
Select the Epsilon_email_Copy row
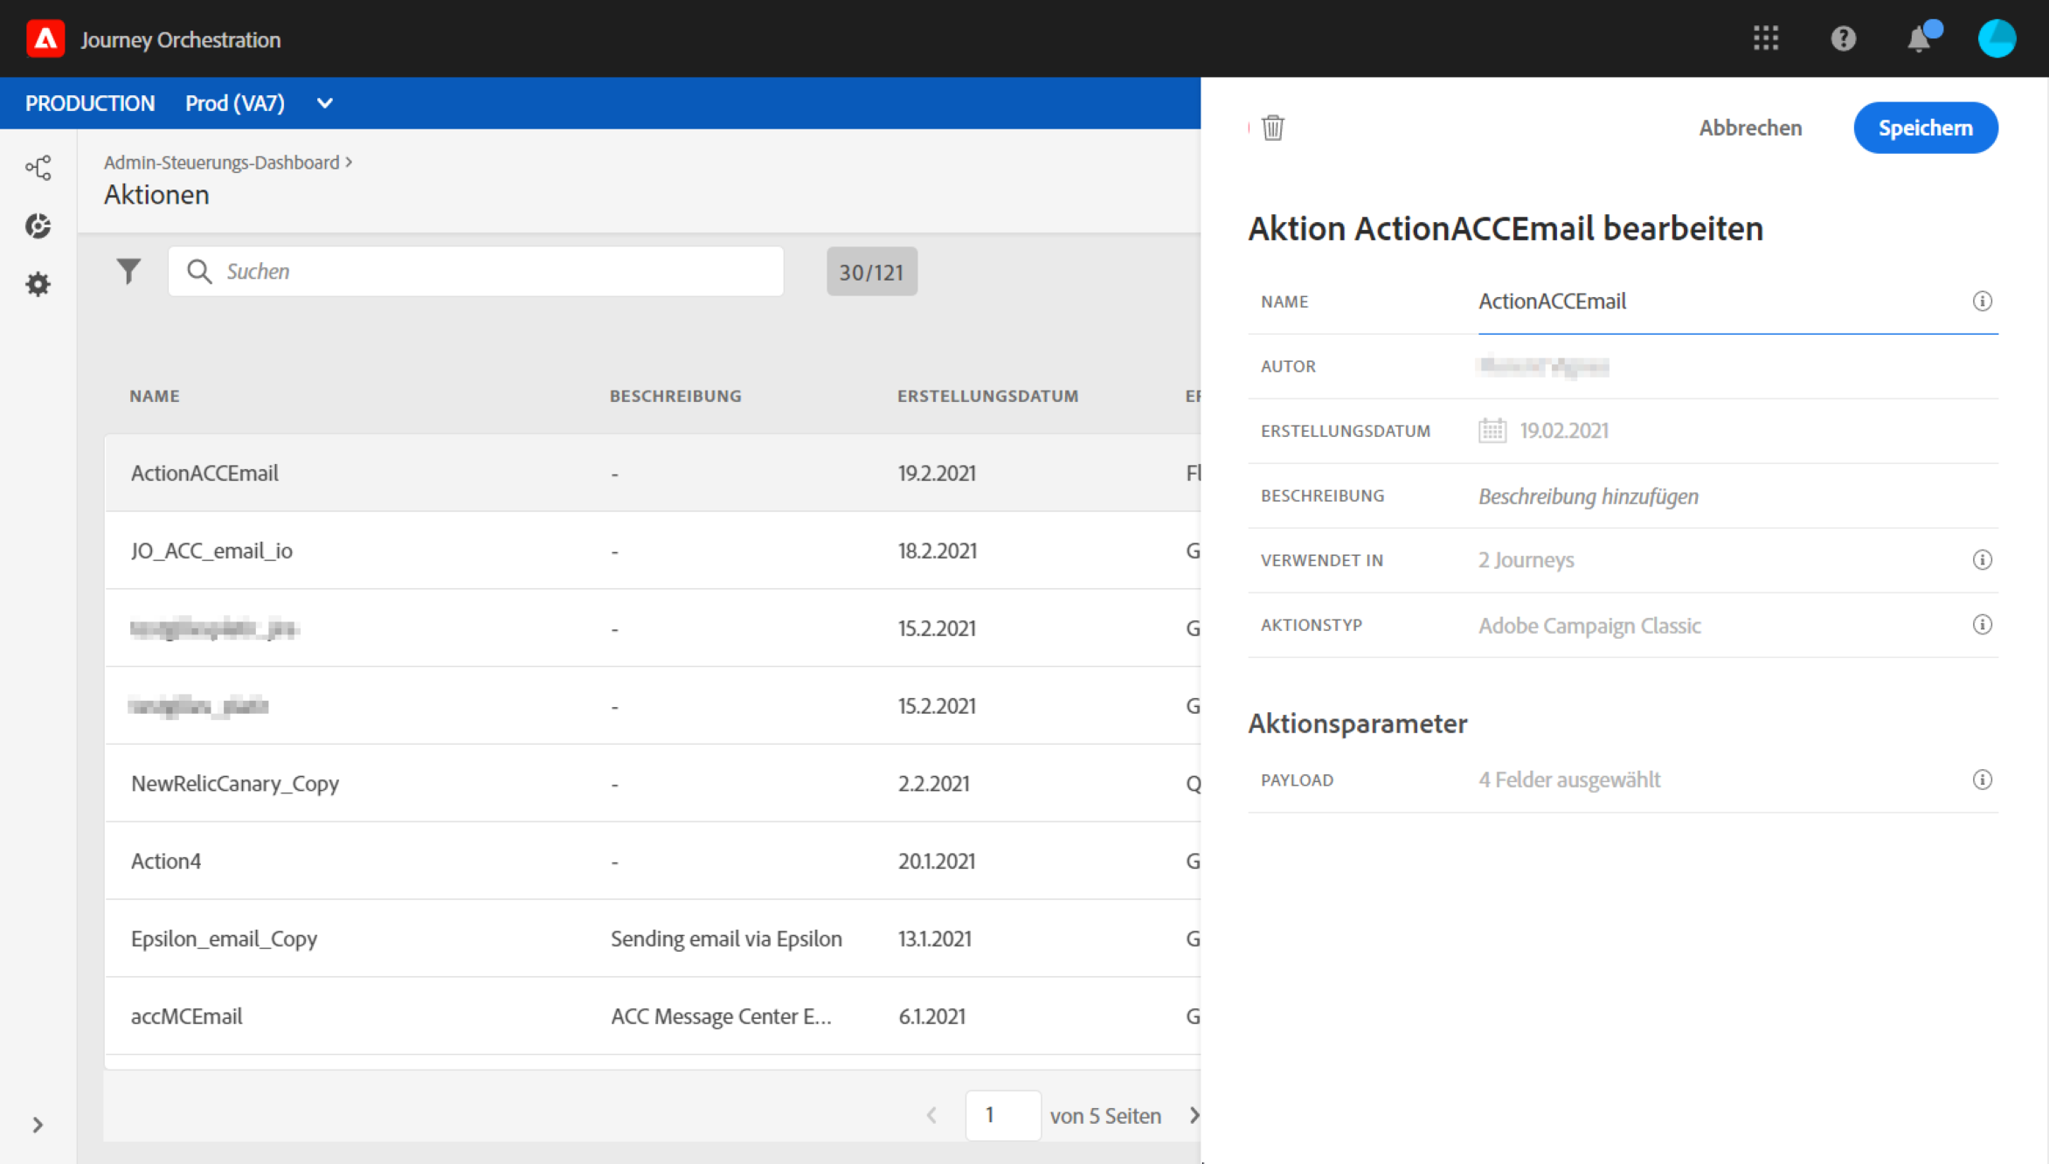[224, 939]
